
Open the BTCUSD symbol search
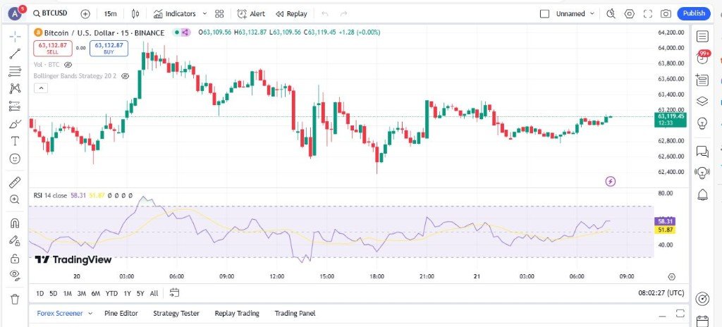50,13
